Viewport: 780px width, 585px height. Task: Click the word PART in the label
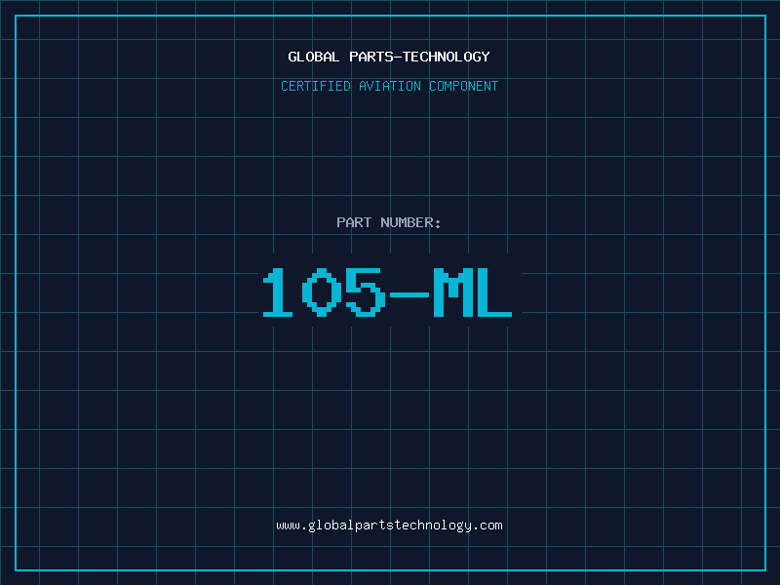coord(353,222)
